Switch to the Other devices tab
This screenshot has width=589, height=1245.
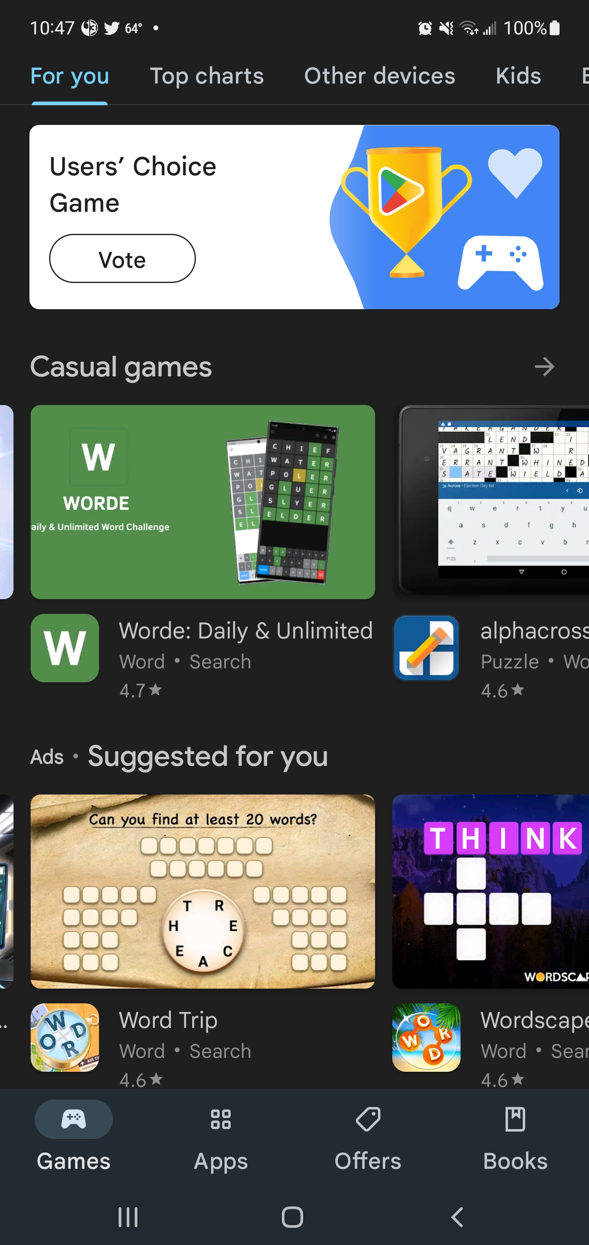click(x=380, y=76)
